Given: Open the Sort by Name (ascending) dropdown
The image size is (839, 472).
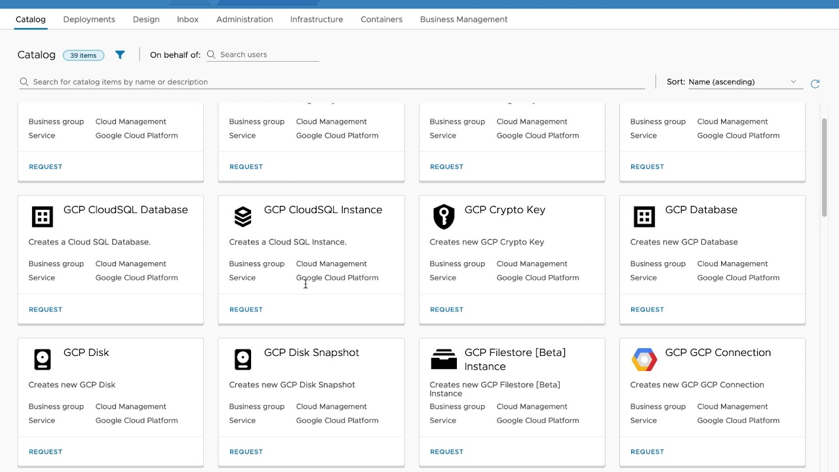Looking at the screenshot, I should (745, 82).
